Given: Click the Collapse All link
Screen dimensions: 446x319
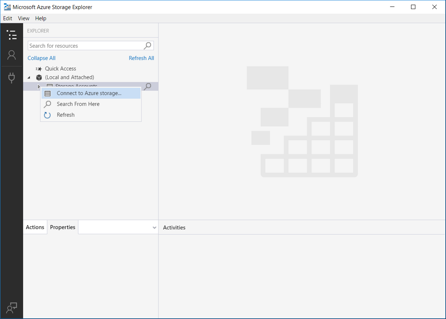Looking at the screenshot, I should (x=42, y=58).
